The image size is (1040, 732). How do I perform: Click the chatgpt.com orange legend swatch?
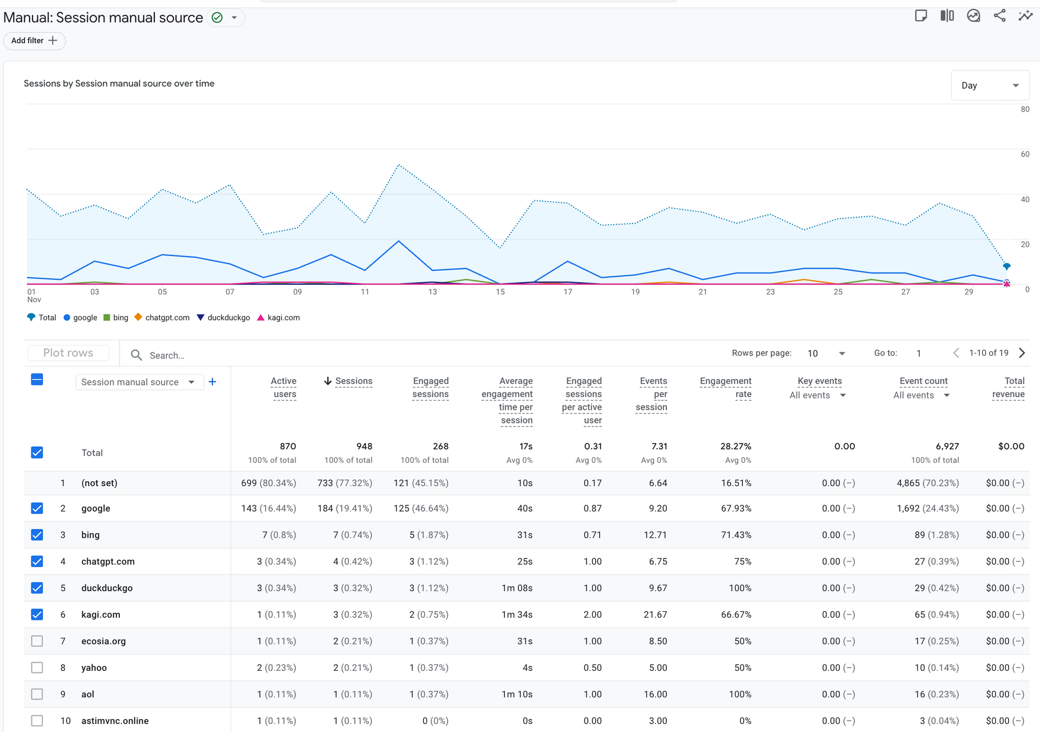point(138,317)
